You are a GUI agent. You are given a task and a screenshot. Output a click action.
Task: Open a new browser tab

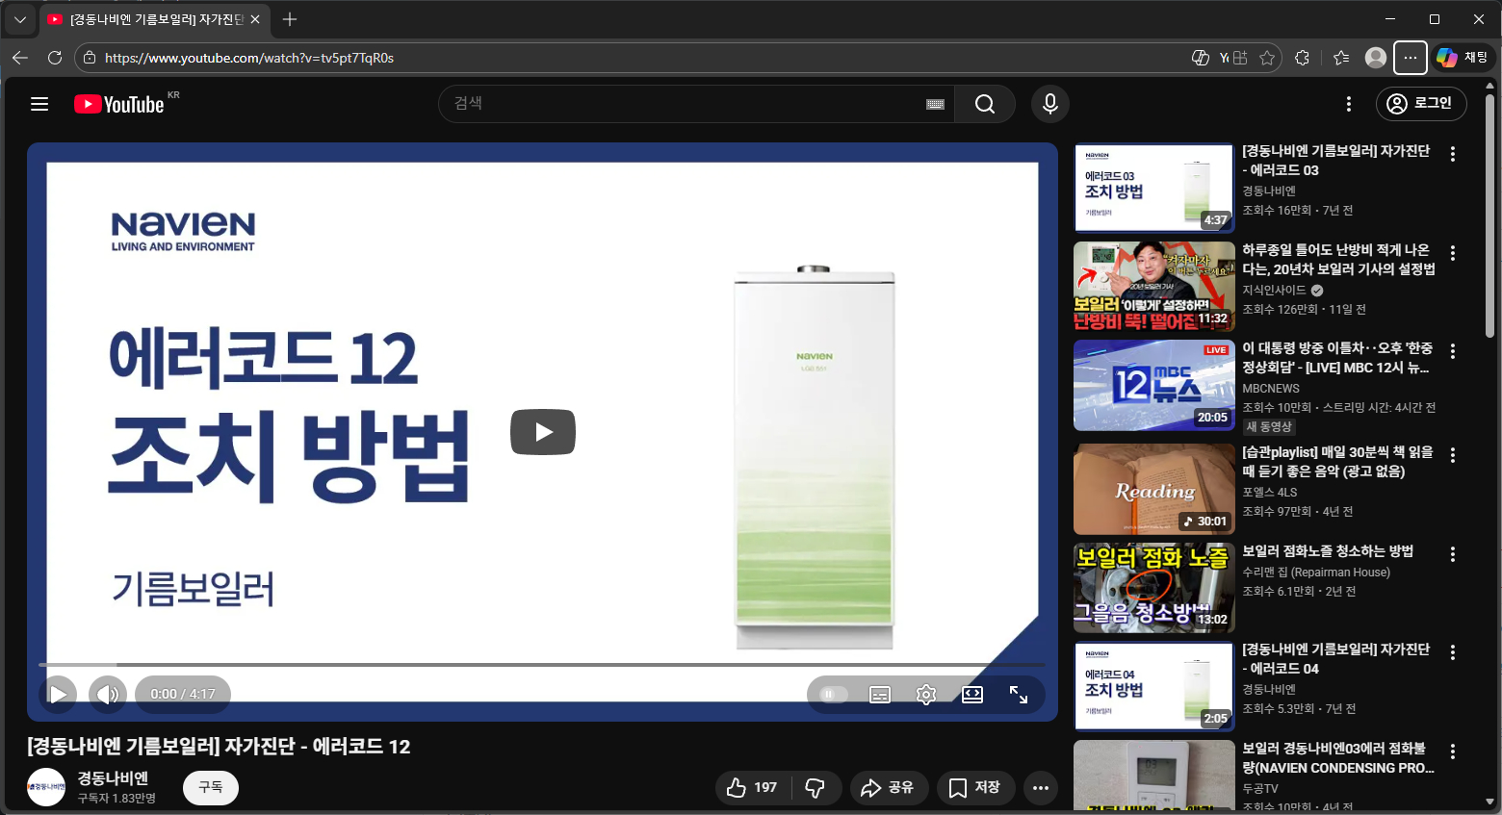point(290,19)
